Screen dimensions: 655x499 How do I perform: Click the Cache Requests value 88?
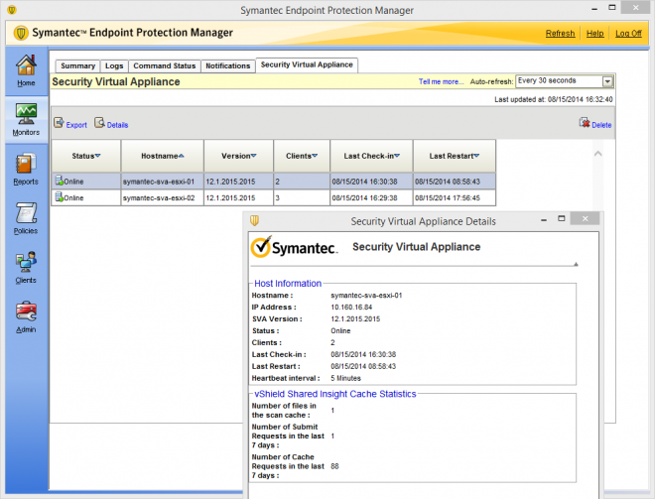(334, 466)
